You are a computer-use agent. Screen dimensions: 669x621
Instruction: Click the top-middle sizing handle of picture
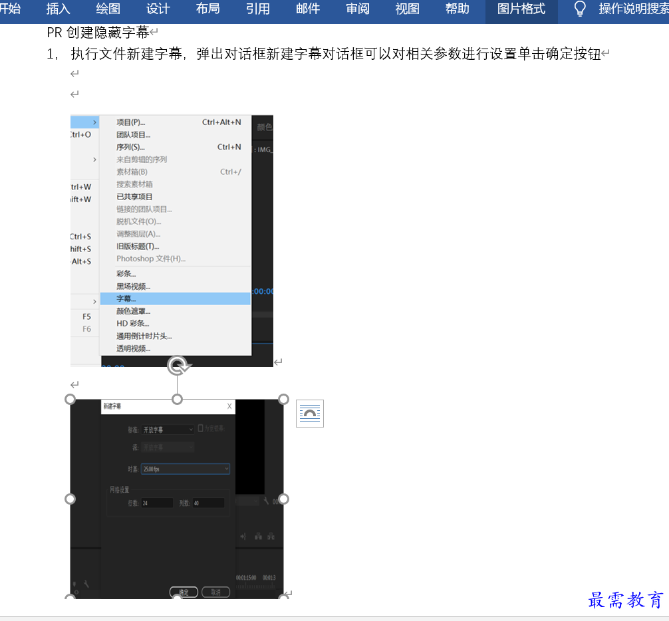177,399
